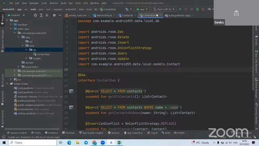Screen dimensions: 259x146
Task: Open the Task View taskbar icon
Action: [61, 142]
